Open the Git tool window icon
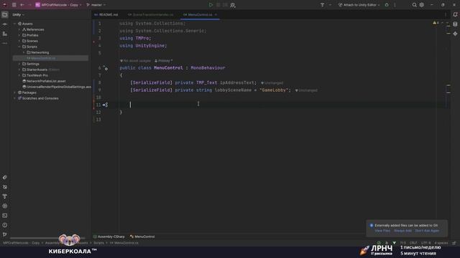Viewport: 460px width, 258px height. tap(5, 234)
